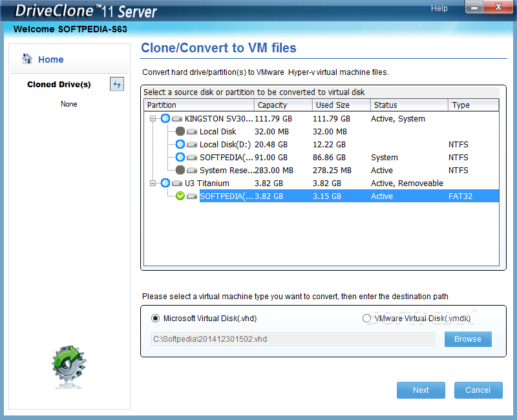Choose Microsoft Virtual Disk(.vhd) option
This screenshot has width=517, height=420.
tap(155, 319)
